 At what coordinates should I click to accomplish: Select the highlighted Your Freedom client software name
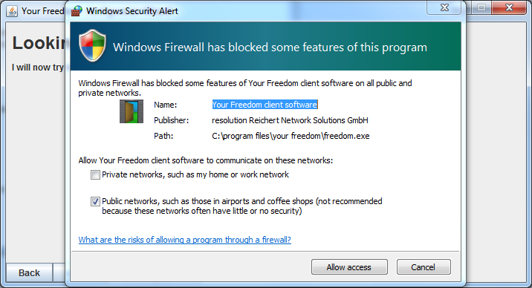pyautogui.click(x=265, y=105)
